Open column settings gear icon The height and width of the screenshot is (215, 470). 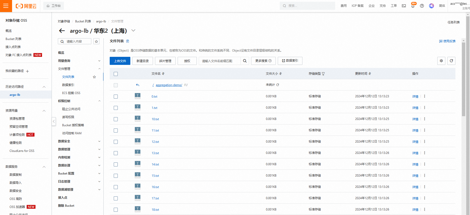click(x=441, y=61)
